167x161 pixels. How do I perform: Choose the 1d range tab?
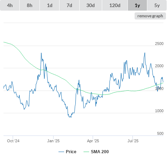50,5
